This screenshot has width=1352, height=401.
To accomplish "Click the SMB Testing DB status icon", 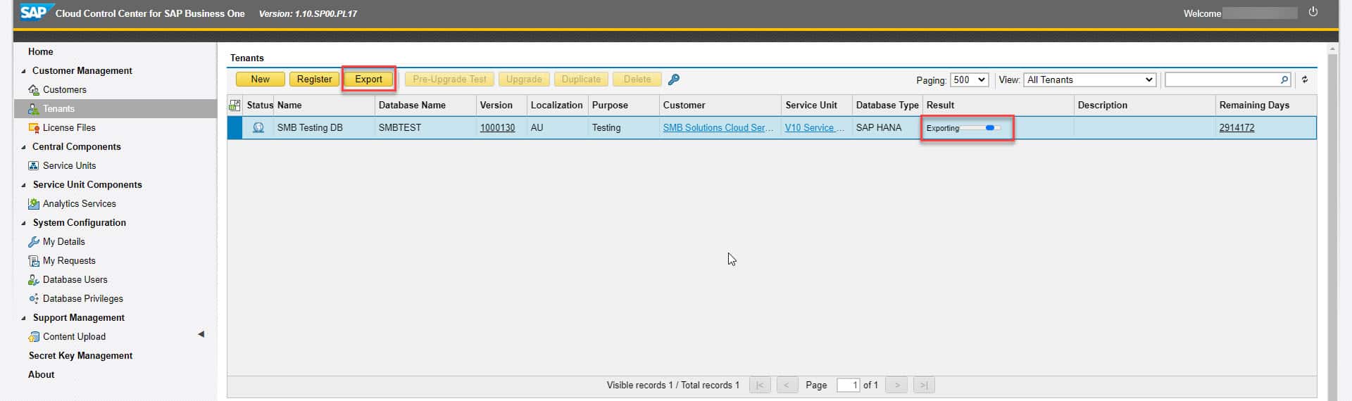I will coord(258,127).
